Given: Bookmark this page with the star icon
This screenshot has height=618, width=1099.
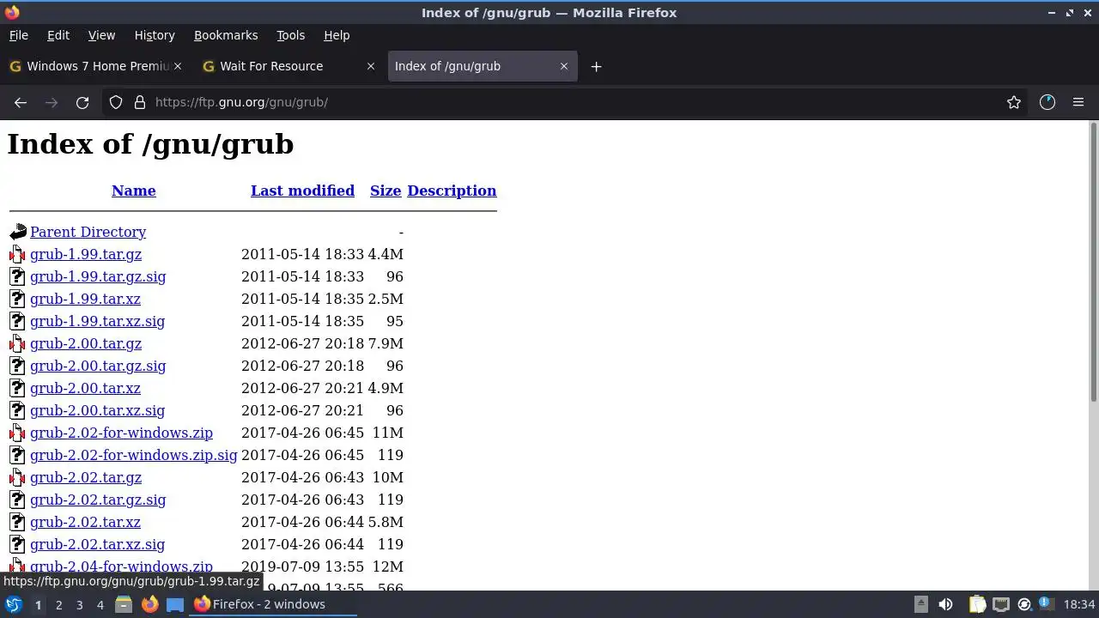Looking at the screenshot, I should tap(1014, 102).
